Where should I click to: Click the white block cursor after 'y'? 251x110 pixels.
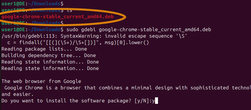pyautogui.click(x=157, y=101)
